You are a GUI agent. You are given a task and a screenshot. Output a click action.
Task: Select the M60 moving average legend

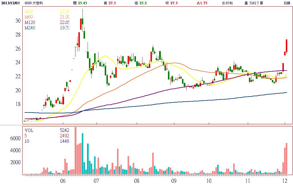[28, 17]
